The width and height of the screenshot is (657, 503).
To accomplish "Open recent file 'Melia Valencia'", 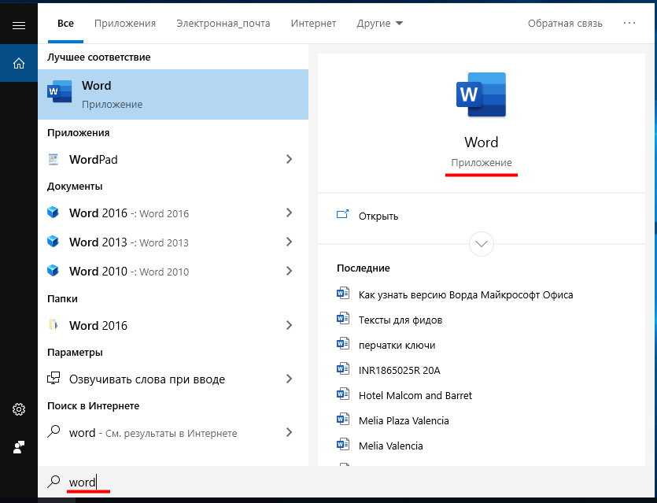I will tap(390, 446).
